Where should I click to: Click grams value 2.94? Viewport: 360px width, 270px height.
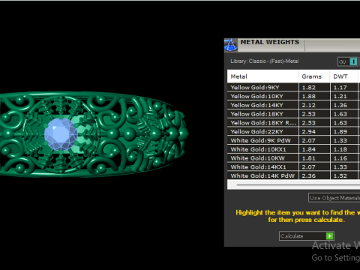(x=309, y=131)
